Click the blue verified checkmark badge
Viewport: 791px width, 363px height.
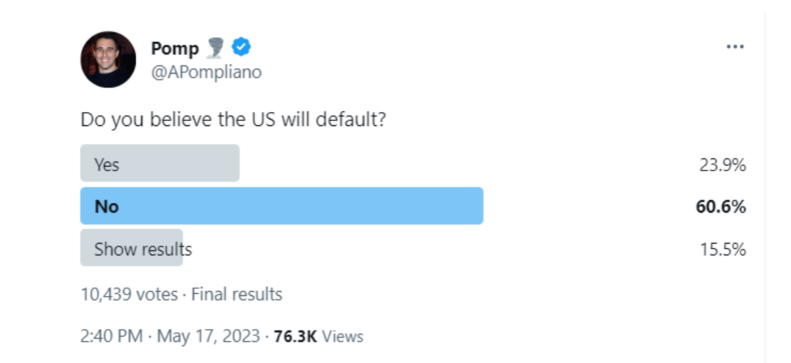pos(241,47)
